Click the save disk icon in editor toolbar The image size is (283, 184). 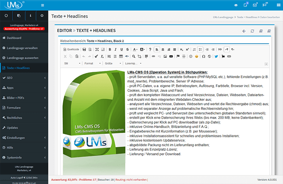pyautogui.click(x=84, y=49)
